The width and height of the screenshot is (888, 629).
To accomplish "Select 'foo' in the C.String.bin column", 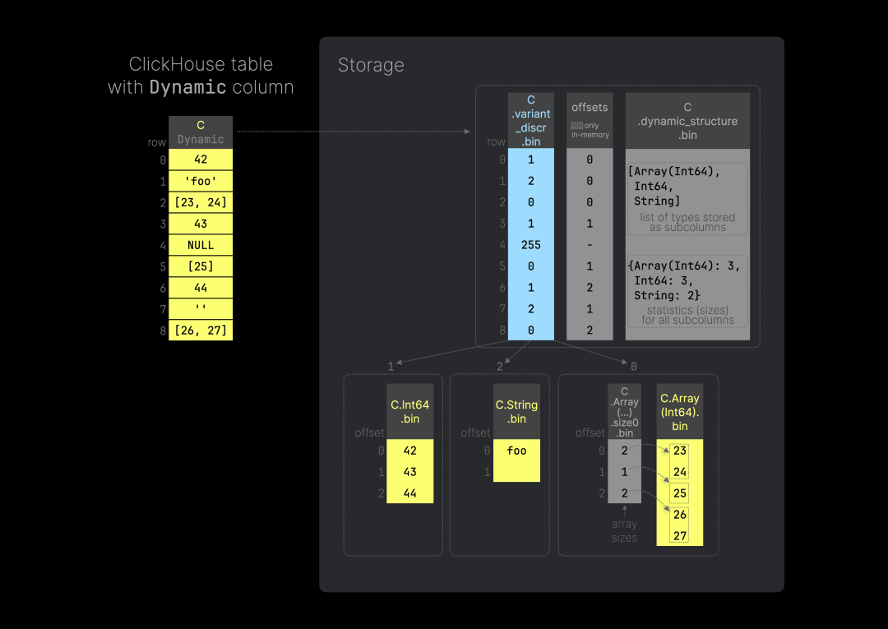I will pos(516,451).
